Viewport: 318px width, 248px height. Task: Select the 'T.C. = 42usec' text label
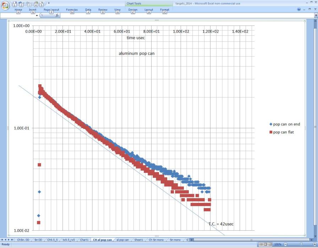coord(221,224)
